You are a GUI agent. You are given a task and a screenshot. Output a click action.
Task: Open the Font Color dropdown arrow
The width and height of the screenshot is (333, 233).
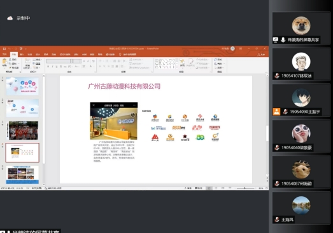pyautogui.click(x=94, y=67)
